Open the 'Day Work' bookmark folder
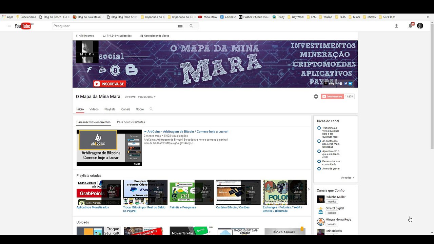Image resolution: width=434 pixels, height=244 pixels. click(x=295, y=17)
